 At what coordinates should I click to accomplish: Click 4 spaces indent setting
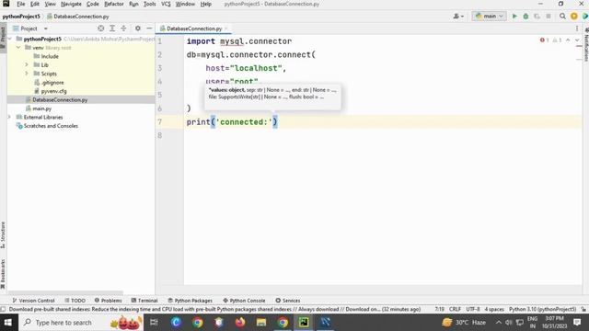coord(494,309)
